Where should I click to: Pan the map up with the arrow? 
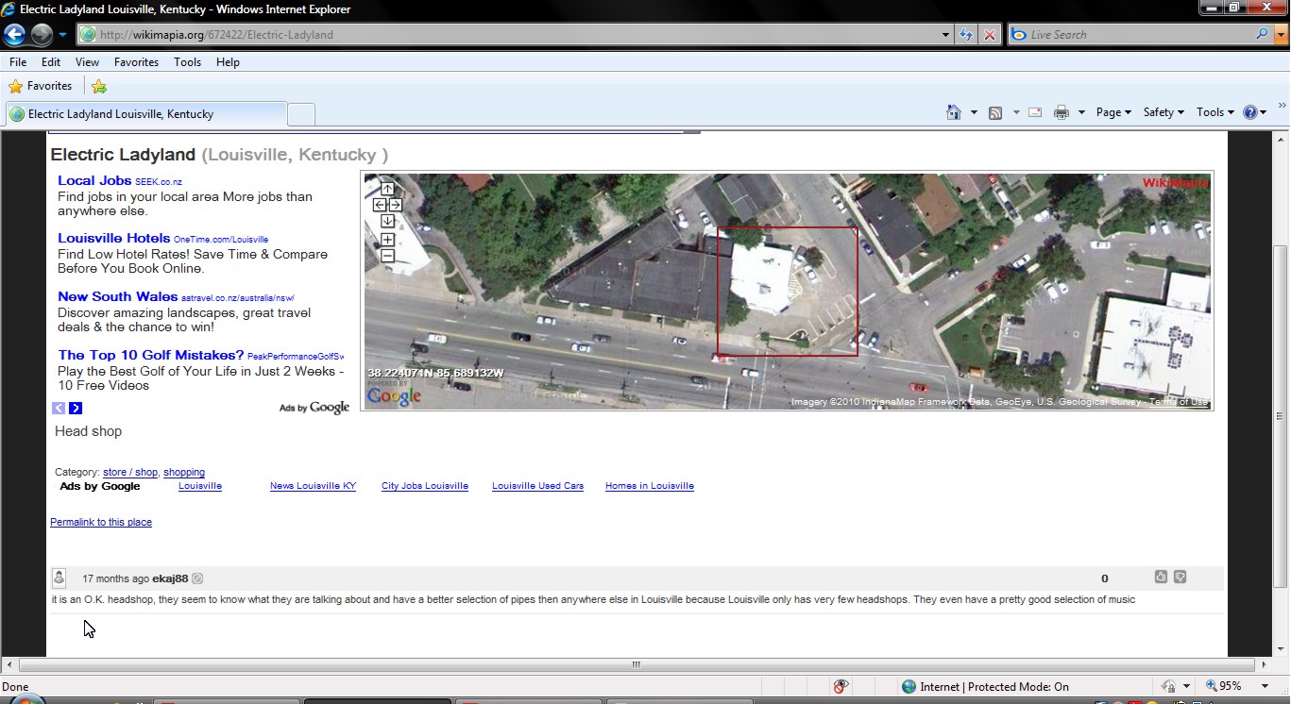[387, 189]
